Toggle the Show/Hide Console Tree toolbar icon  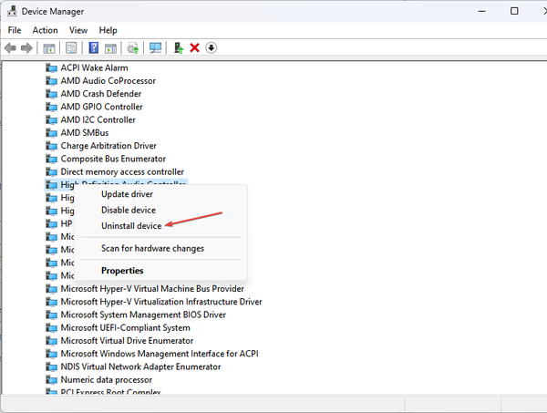tap(48, 47)
